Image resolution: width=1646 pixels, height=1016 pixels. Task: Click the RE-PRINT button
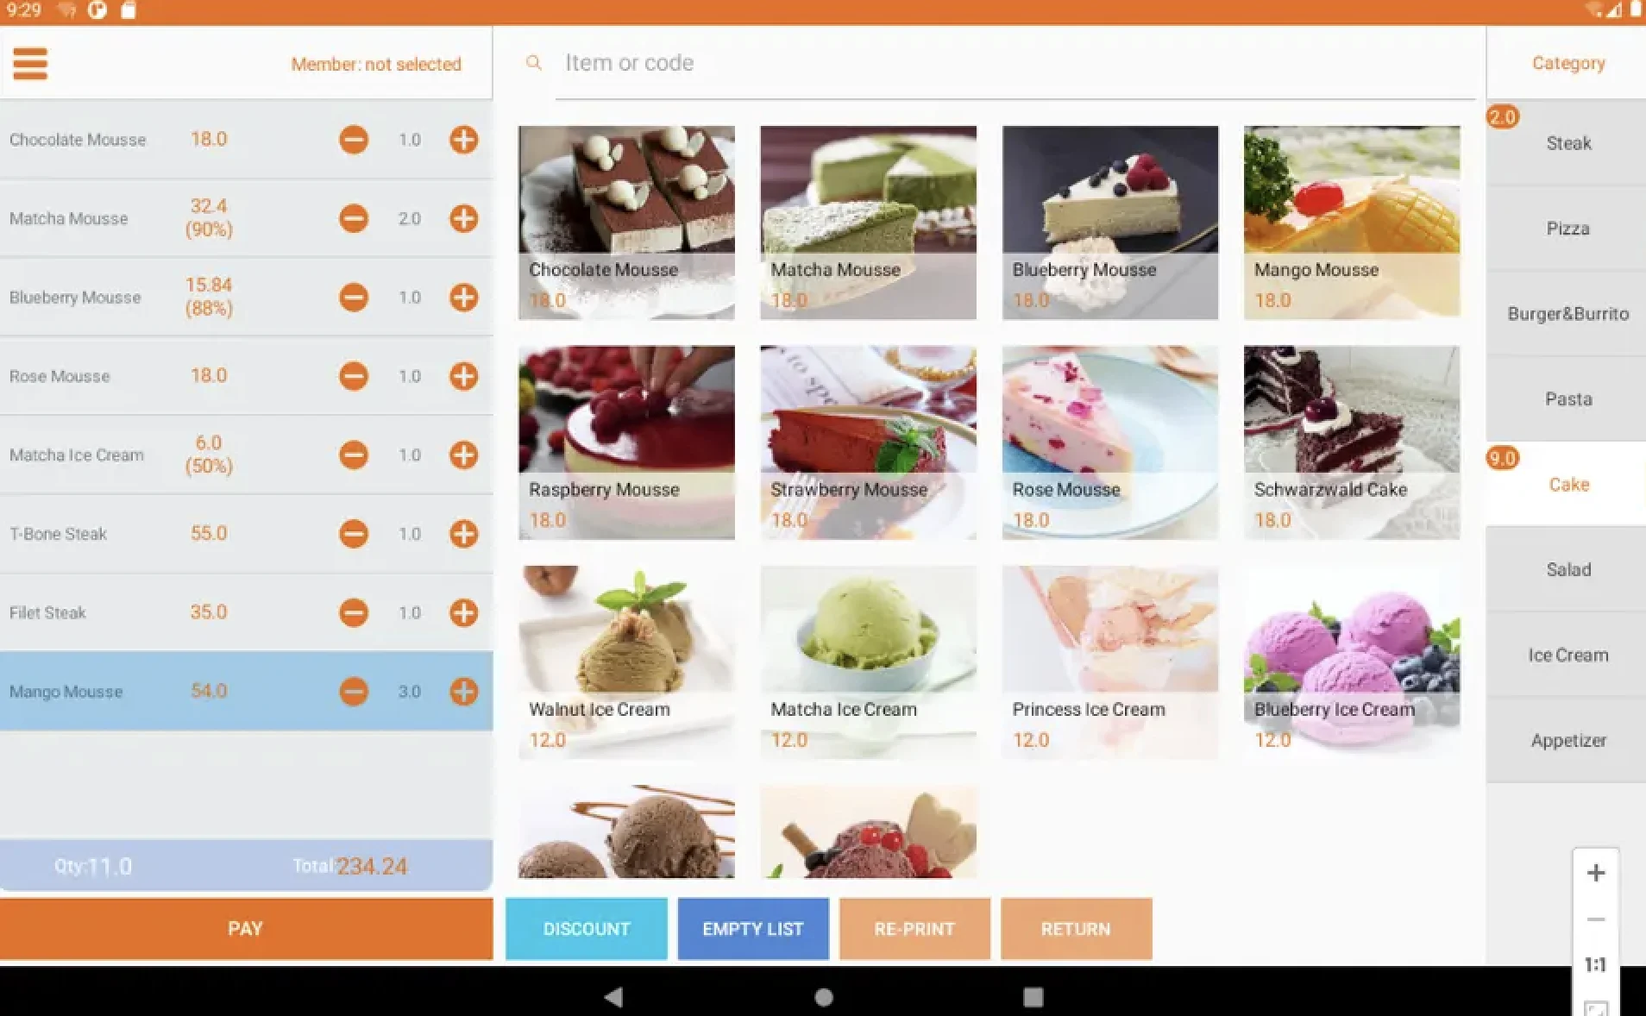point(914,929)
